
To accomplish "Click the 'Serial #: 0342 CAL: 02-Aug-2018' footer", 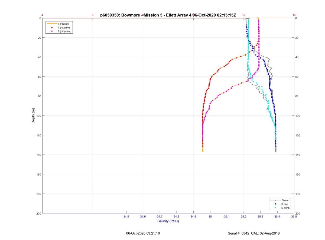I will (254, 233).
